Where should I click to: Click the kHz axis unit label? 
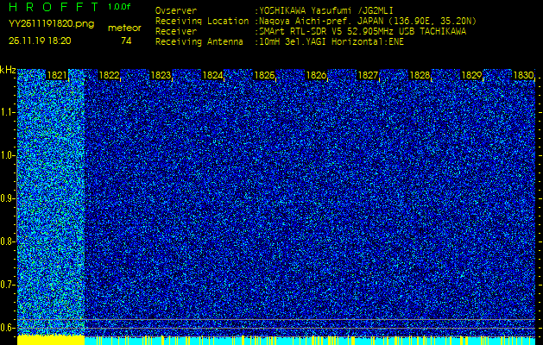coord(8,70)
